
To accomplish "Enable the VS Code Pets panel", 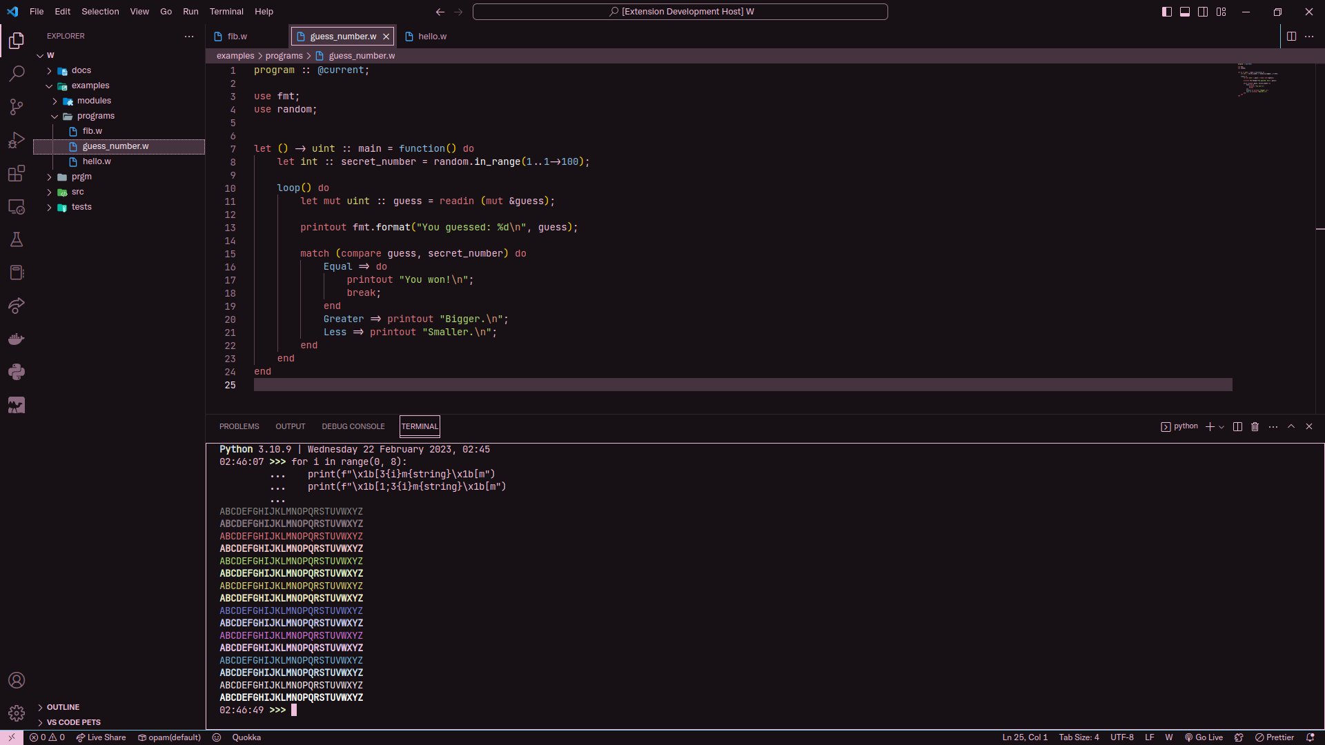I will (x=74, y=722).
